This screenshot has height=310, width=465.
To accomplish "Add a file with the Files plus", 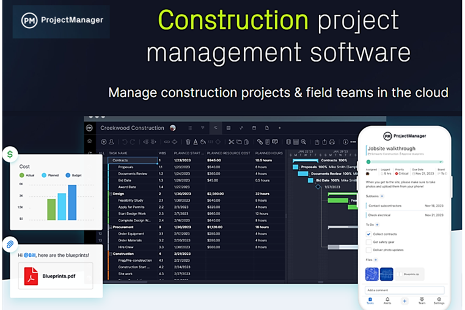I will pos(376,260).
